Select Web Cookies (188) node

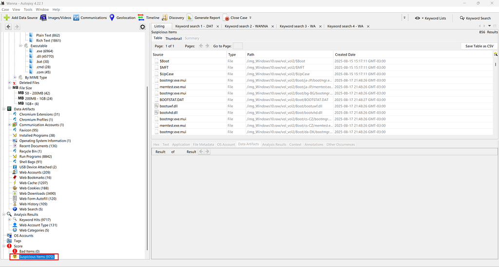tap(34, 188)
